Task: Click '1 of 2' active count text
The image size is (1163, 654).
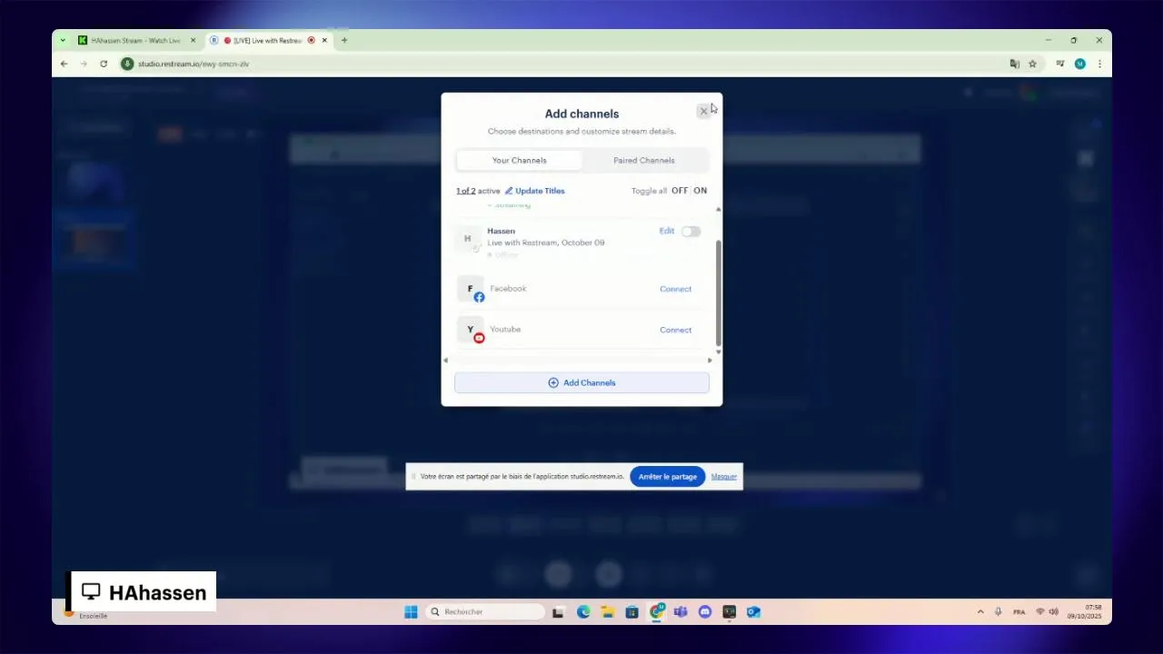Action: [x=465, y=191]
